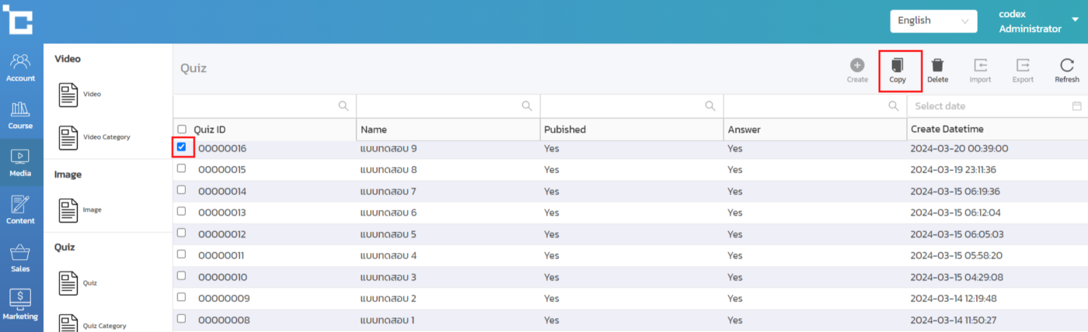The image size is (1088, 332).
Task: Go to the Sales sidebar section
Action: click(21, 258)
